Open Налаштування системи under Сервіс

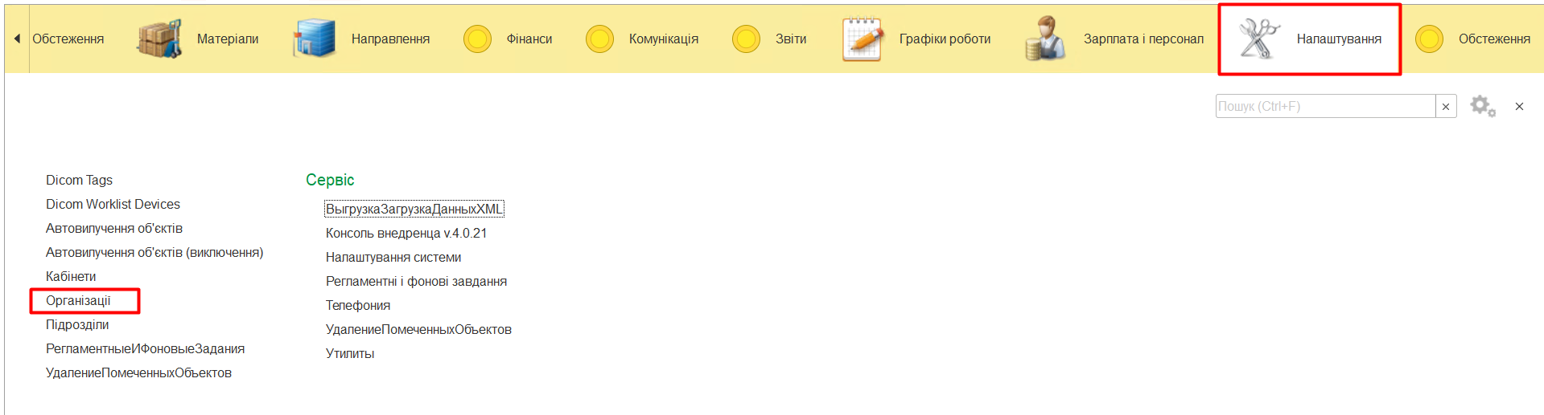click(x=393, y=258)
